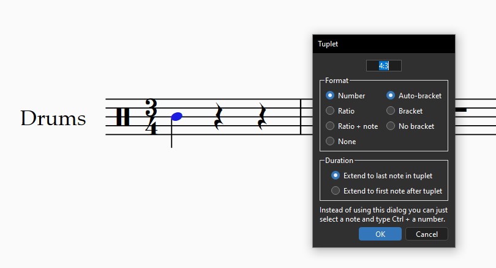Click the 3/4 time signature

(151, 116)
